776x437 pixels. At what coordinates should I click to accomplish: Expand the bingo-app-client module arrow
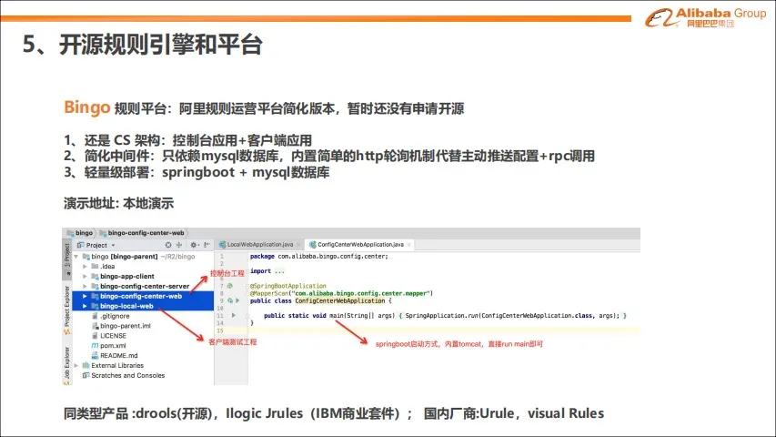pyautogui.click(x=85, y=276)
